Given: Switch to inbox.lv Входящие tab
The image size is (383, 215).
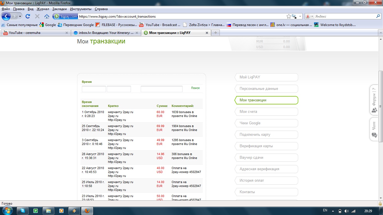Looking at the screenshot, I should tap(106, 33).
